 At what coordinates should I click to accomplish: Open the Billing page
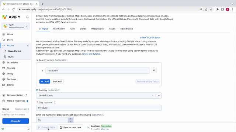tap(10, 85)
